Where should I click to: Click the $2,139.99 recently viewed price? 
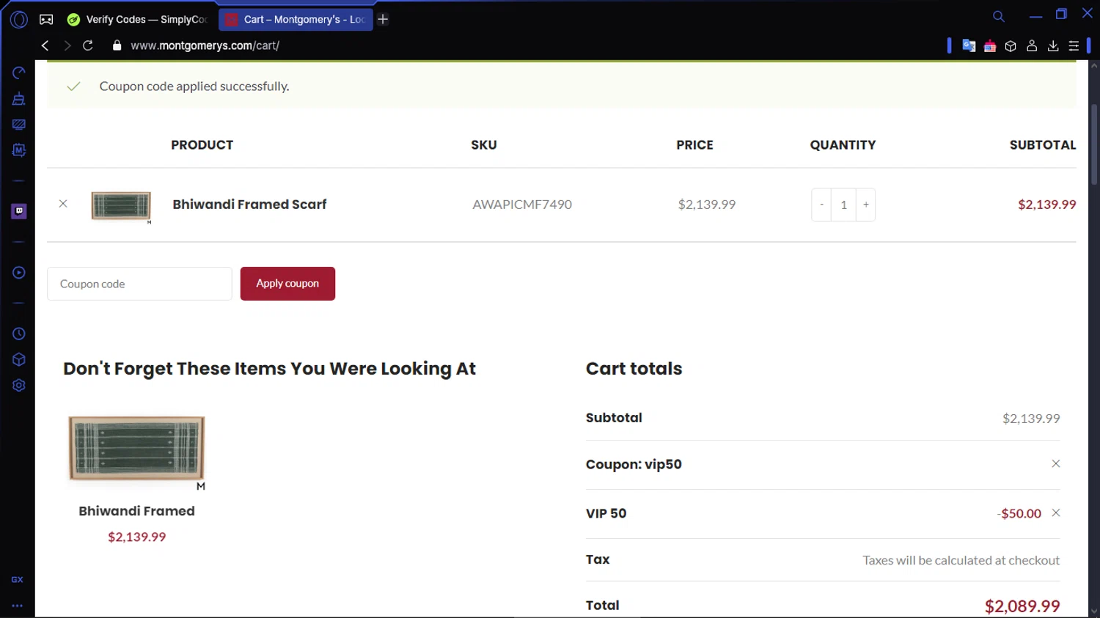tap(137, 537)
